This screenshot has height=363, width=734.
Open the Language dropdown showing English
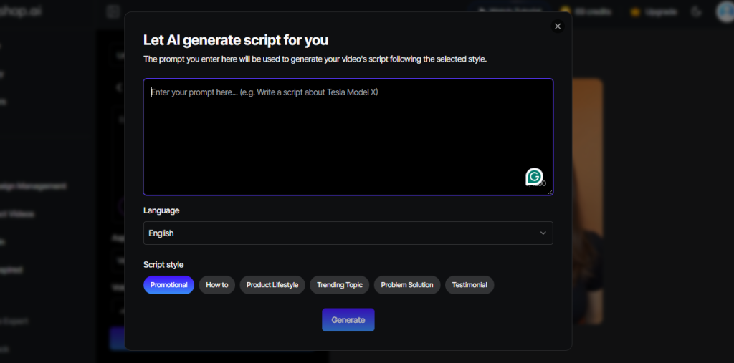(x=348, y=233)
